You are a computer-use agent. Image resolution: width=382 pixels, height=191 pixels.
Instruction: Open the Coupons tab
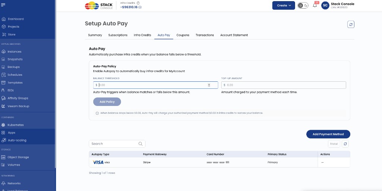click(x=183, y=35)
